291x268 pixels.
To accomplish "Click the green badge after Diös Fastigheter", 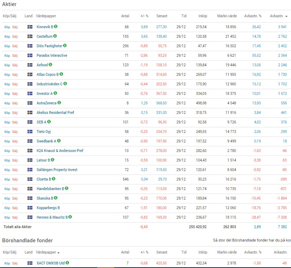I will coord(65,45).
